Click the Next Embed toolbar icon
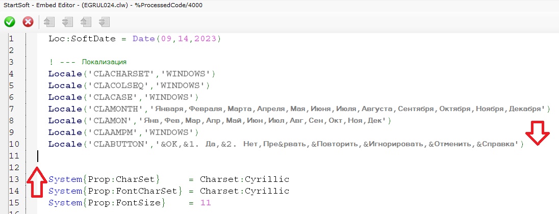 point(67,22)
